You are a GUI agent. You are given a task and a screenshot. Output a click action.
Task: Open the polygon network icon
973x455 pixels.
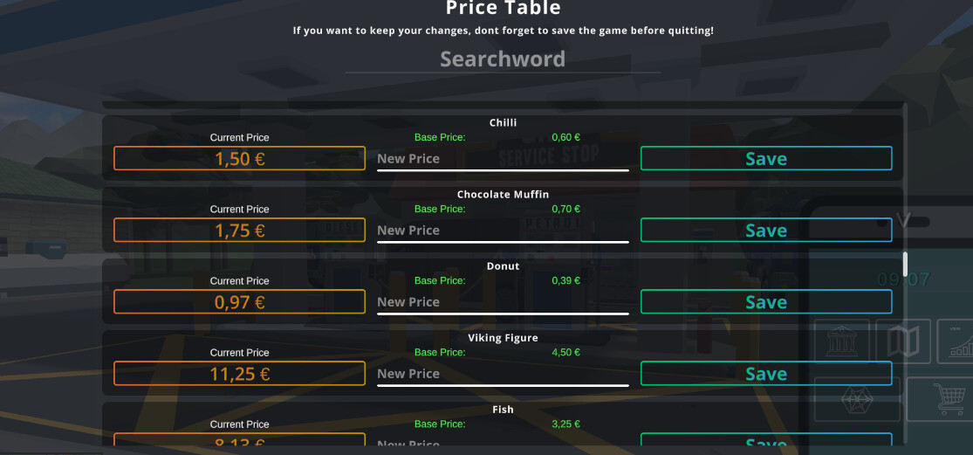(x=856, y=399)
